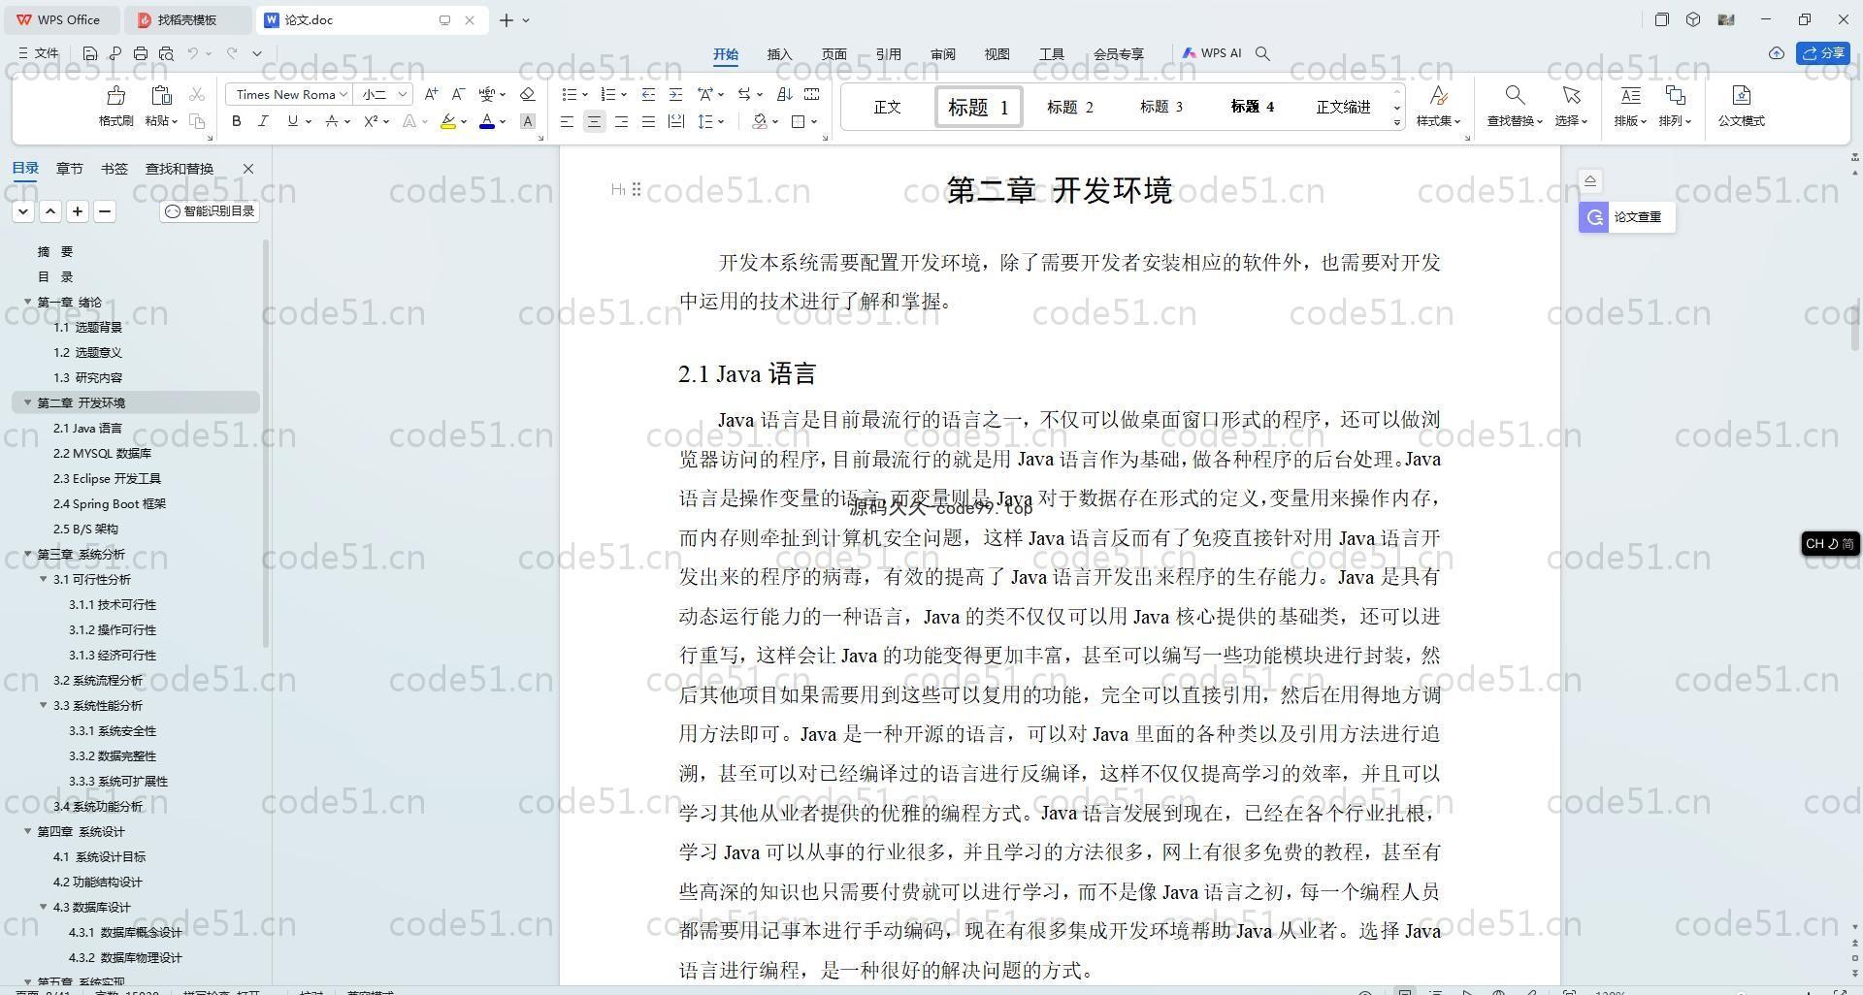Viewport: 1863px width, 995px height.
Task: Enable center text alignment
Action: (594, 121)
